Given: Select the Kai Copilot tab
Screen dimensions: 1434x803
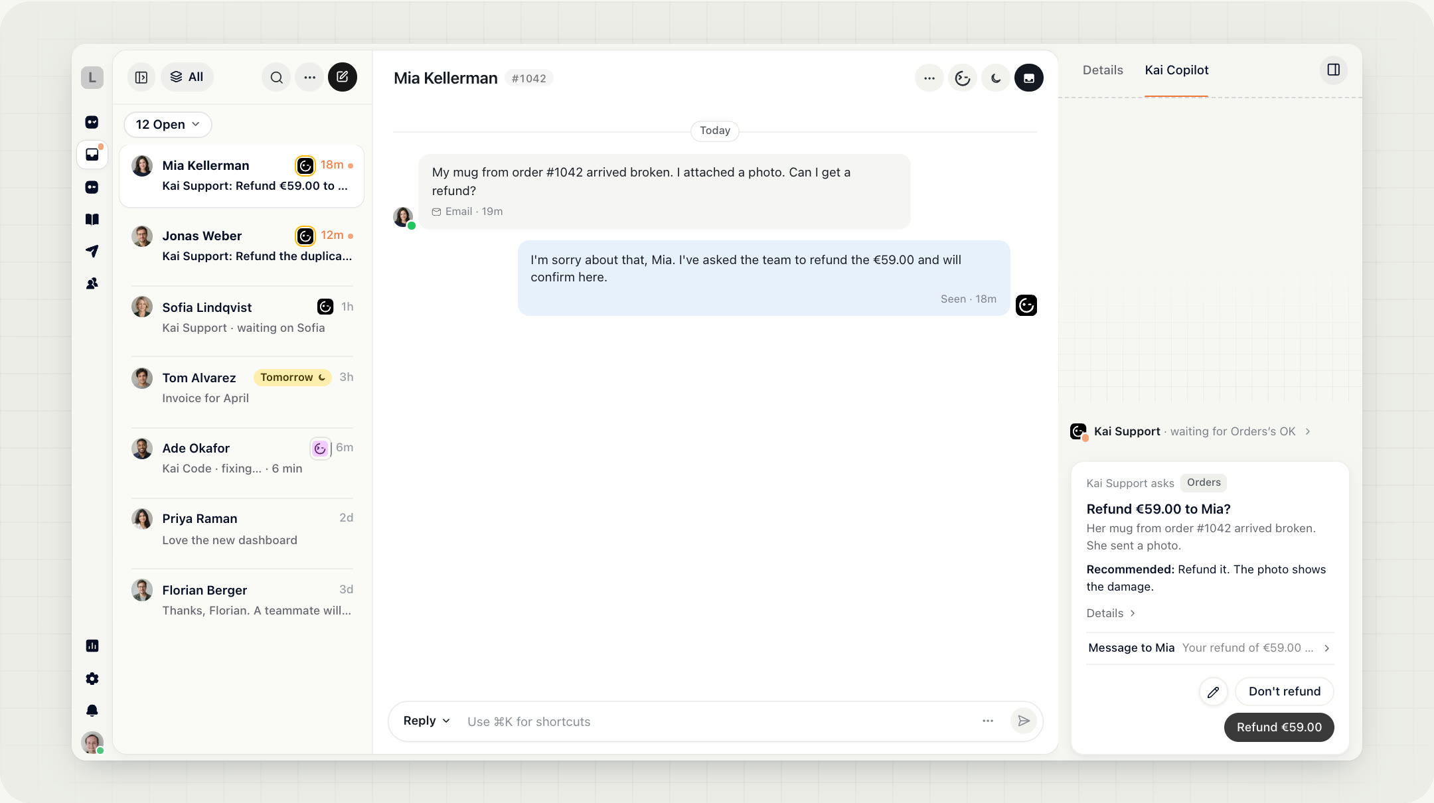Looking at the screenshot, I should [1176, 70].
